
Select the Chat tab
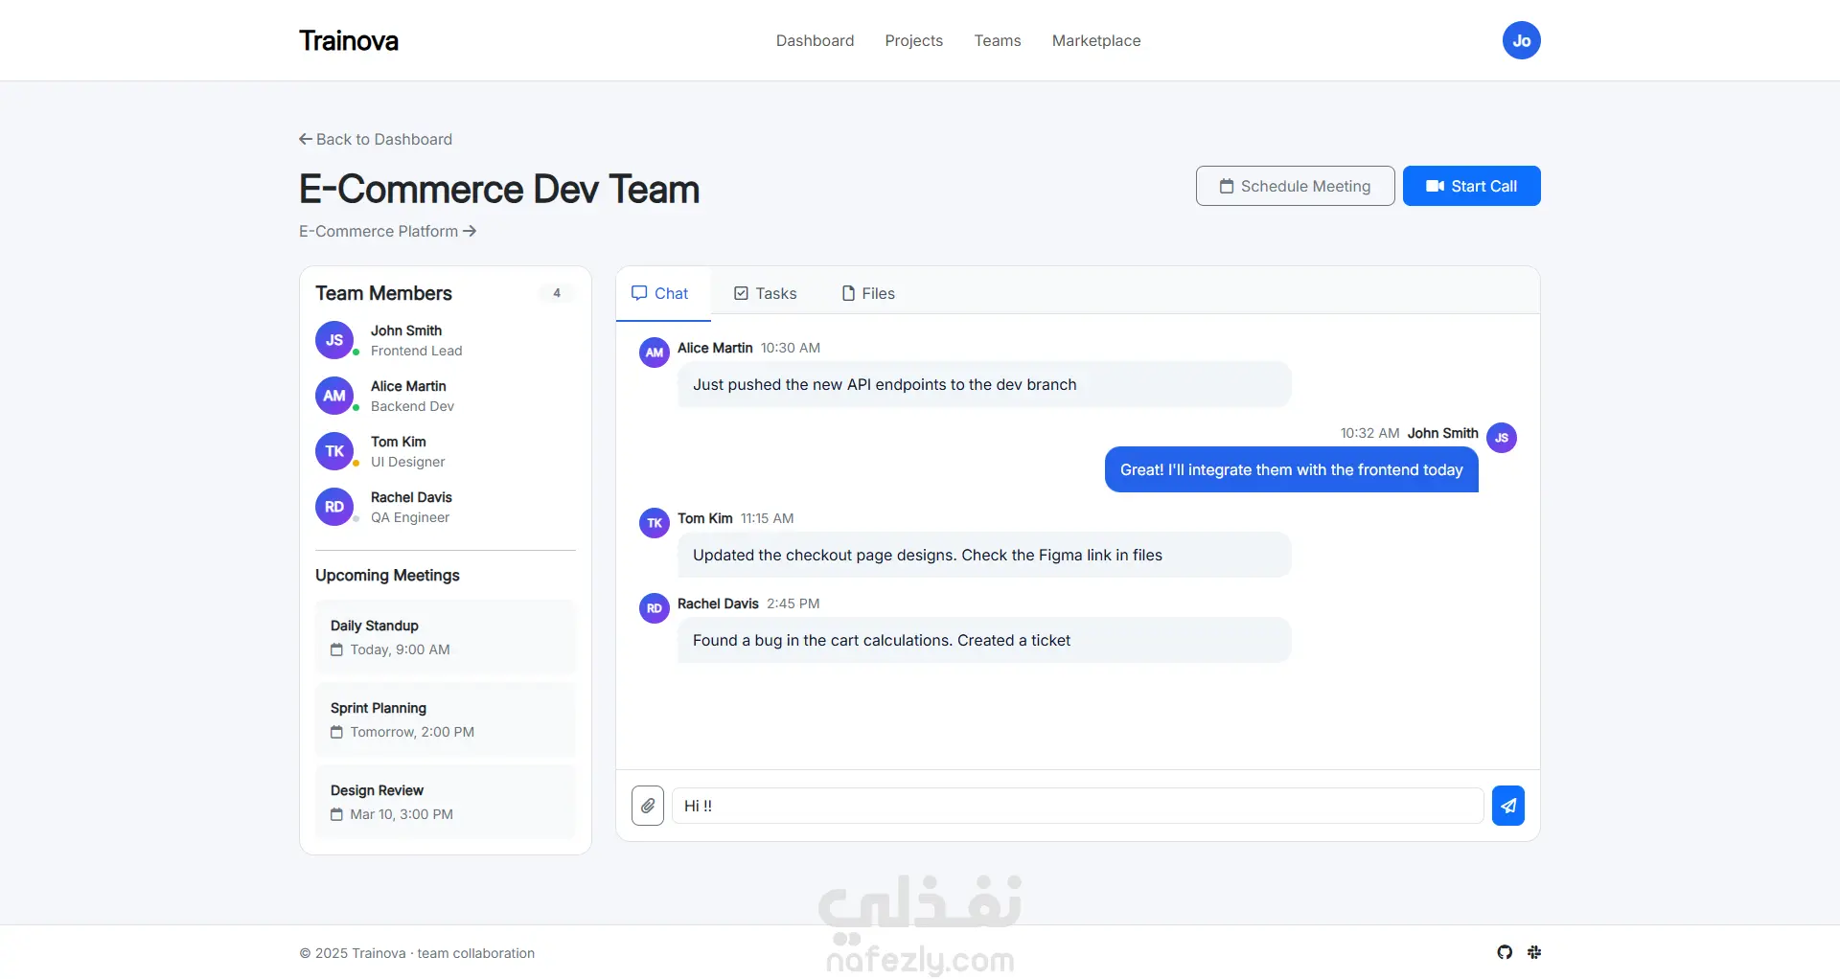click(x=660, y=293)
